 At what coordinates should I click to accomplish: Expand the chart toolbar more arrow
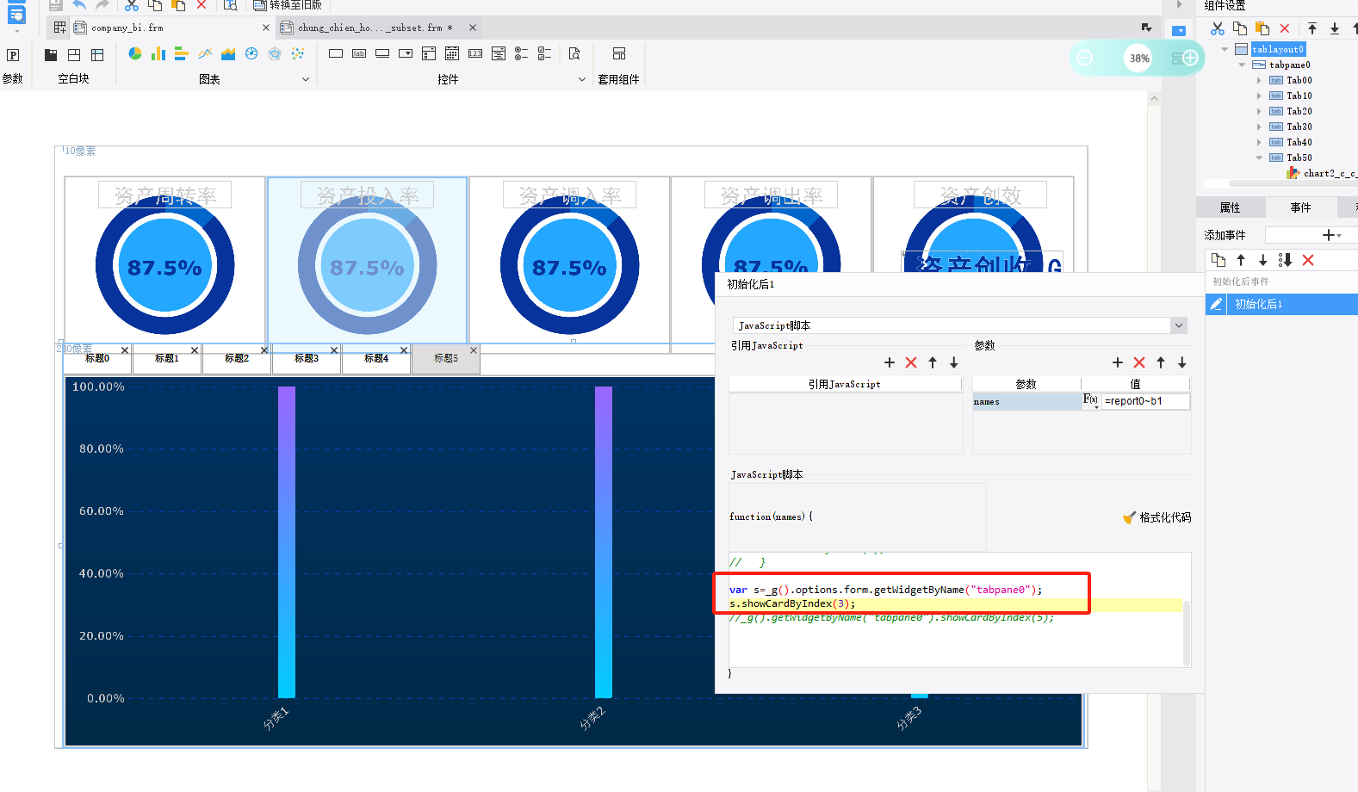305,79
